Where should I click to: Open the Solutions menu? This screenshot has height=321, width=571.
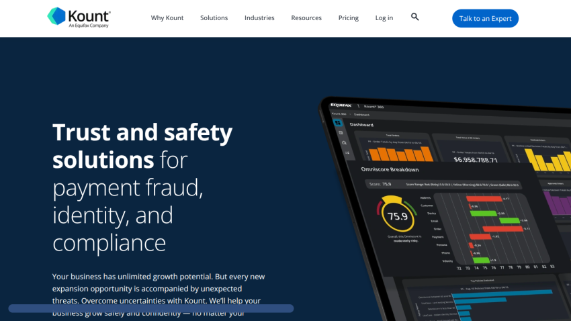click(214, 18)
